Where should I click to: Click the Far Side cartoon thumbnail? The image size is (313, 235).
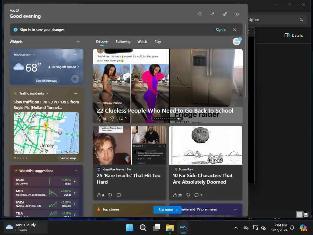pyautogui.click(x=206, y=145)
